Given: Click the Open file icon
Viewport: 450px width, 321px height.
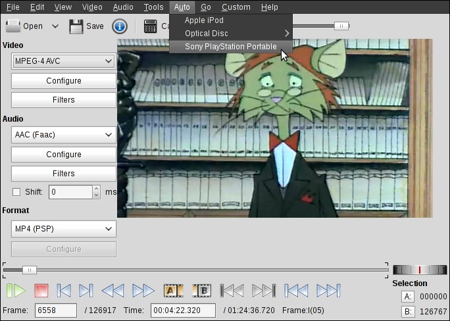Looking at the screenshot, I should pos(13,26).
